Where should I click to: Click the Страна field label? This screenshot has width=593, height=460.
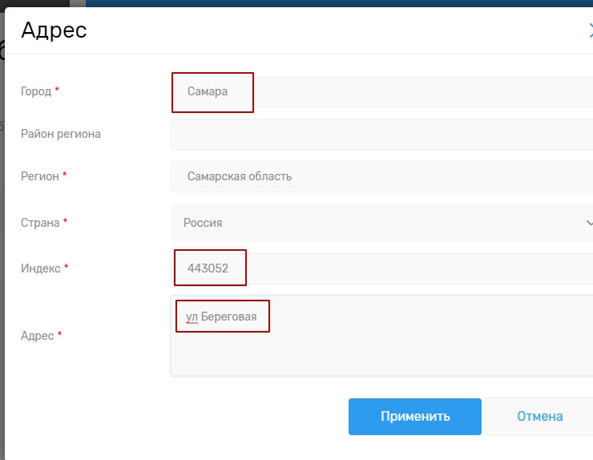[x=40, y=223]
